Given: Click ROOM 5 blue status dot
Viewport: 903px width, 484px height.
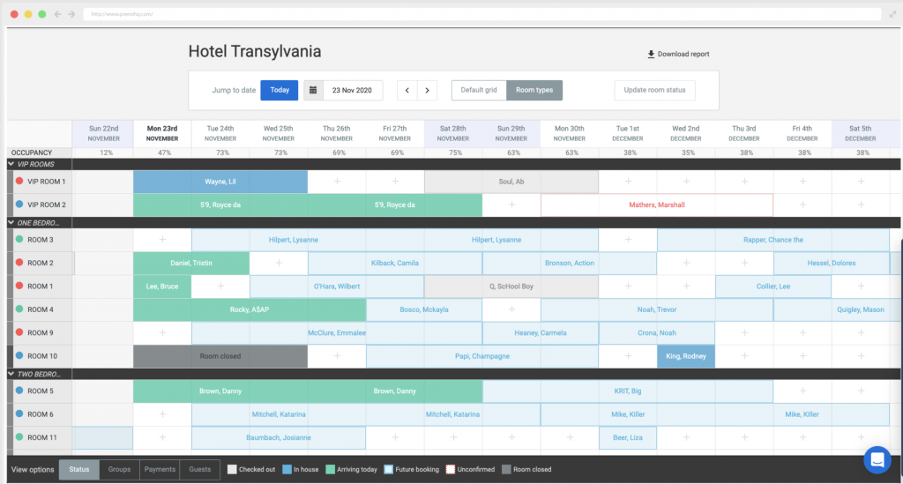Looking at the screenshot, I should (x=19, y=391).
